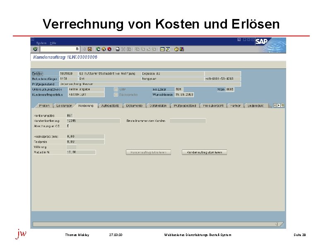
Task: Click the red Cancel icon
Action: [109, 49]
